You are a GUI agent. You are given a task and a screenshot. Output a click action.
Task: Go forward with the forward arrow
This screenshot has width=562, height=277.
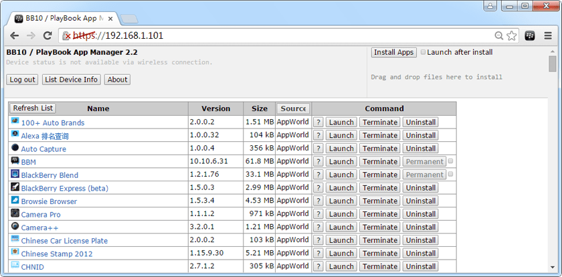31,35
